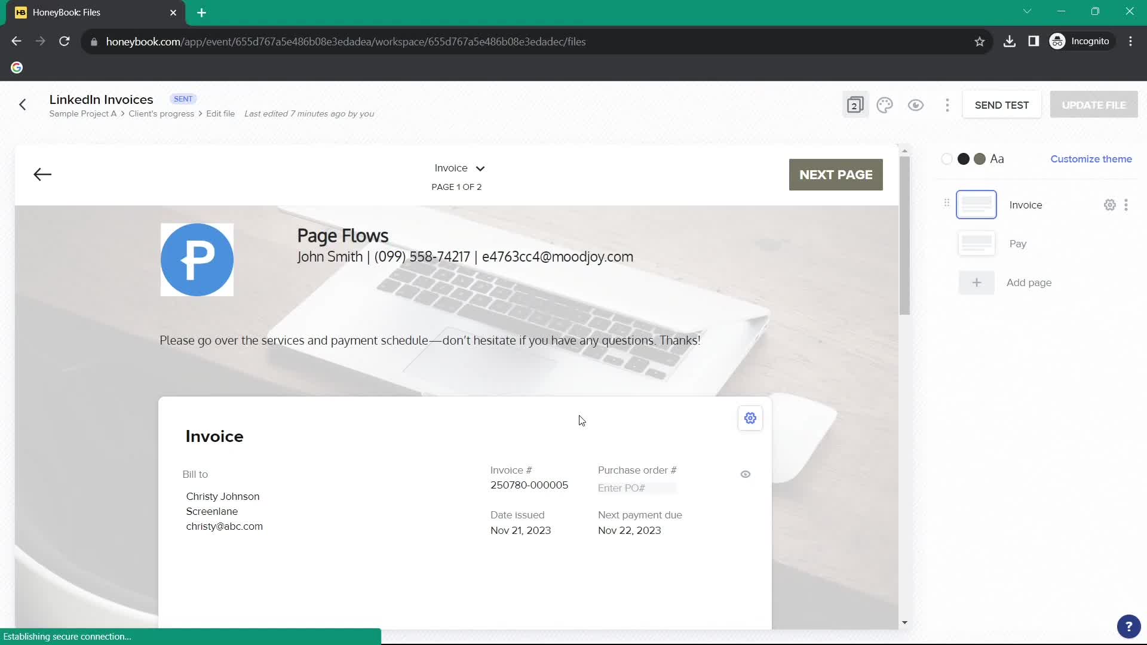
Task: Open the Incognito profile button
Action: 1081,41
